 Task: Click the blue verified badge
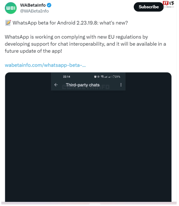click(49, 5)
